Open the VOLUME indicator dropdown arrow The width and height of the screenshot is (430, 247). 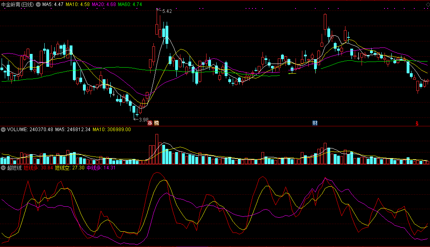[3, 130]
